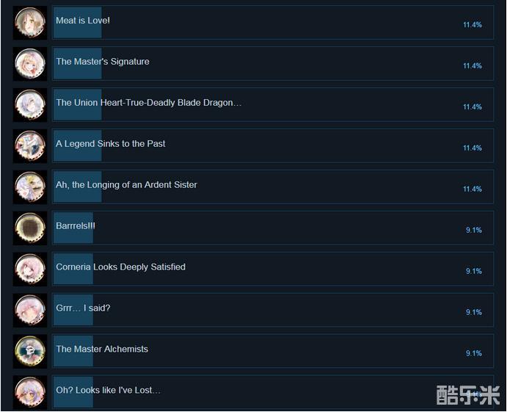
Task: Click Oh? Looks like I've Lost badge icon
Action: [30, 392]
